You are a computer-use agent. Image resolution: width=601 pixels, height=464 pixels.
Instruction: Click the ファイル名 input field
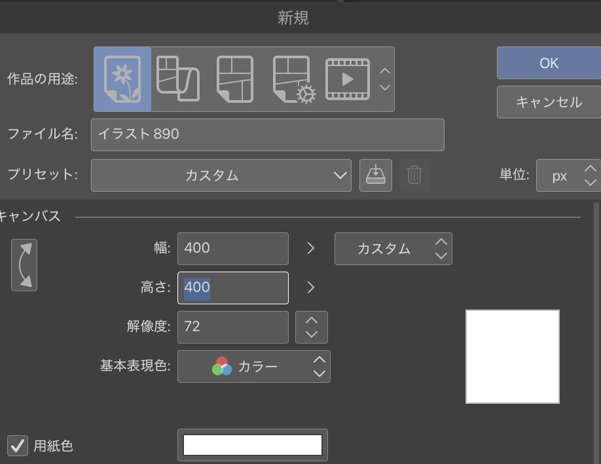point(267,135)
